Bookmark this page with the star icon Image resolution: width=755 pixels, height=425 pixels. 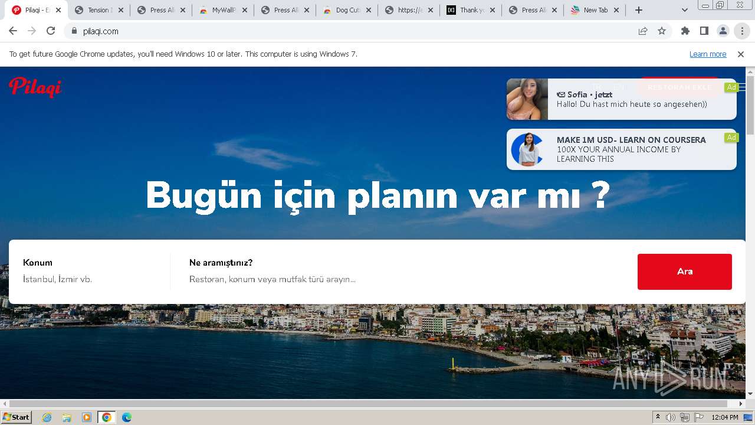[x=662, y=31]
